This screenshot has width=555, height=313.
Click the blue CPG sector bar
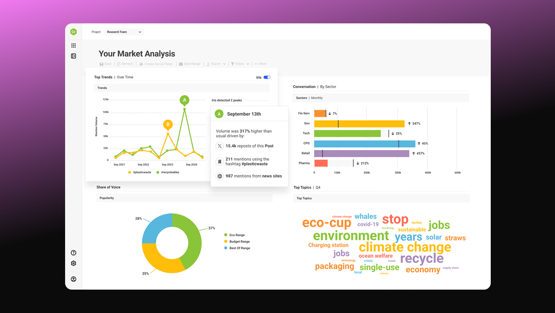coord(365,144)
